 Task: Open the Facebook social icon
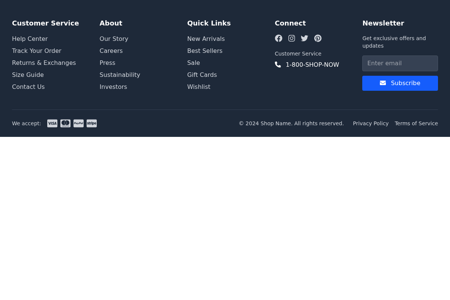(279, 38)
